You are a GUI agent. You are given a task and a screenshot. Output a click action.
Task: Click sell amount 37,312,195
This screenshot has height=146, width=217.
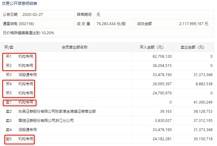(203, 121)
